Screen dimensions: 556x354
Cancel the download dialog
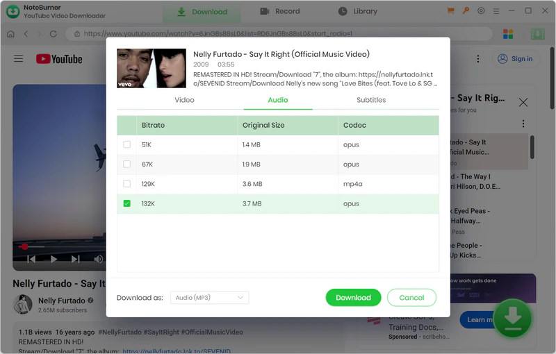coord(411,298)
